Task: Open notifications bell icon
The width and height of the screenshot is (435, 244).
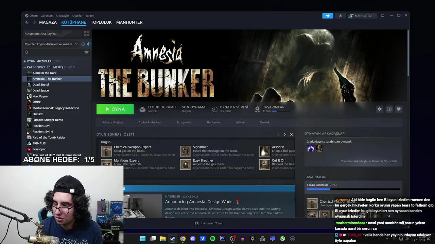Action: coord(341,16)
